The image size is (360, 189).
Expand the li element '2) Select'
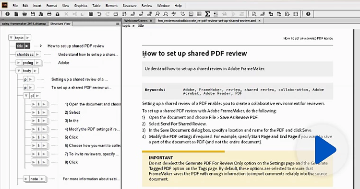[34, 112]
